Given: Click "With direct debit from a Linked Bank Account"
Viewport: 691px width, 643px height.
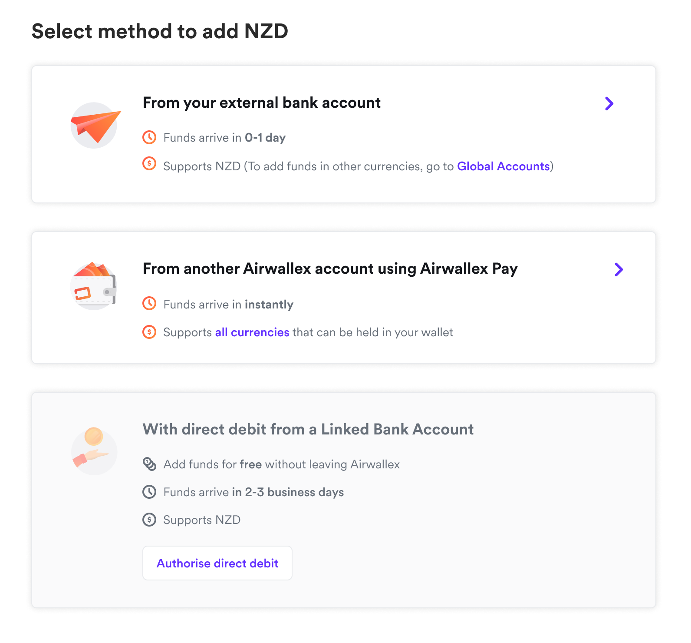Looking at the screenshot, I should click(308, 429).
